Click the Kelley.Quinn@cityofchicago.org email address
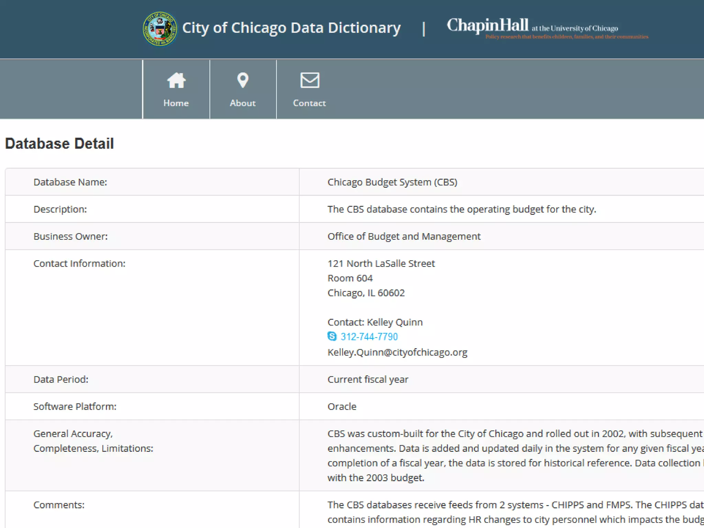This screenshot has width=704, height=528. [397, 352]
